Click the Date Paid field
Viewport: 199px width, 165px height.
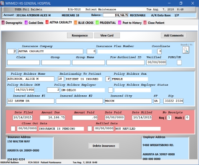click(x=115, y=118)
